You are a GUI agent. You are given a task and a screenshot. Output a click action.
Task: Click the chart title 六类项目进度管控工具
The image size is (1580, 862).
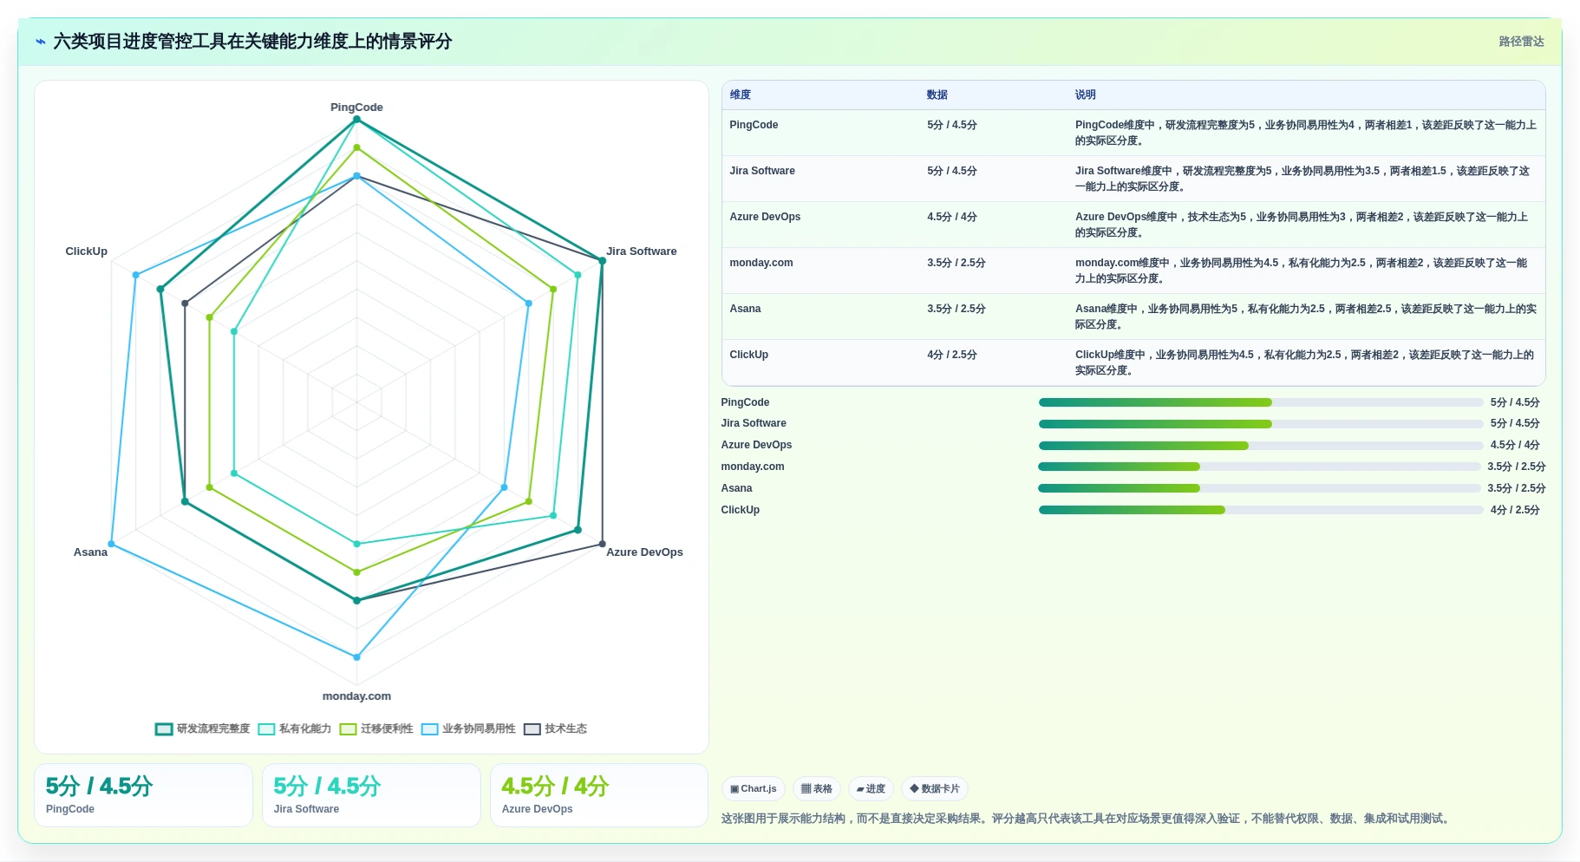coord(252,42)
